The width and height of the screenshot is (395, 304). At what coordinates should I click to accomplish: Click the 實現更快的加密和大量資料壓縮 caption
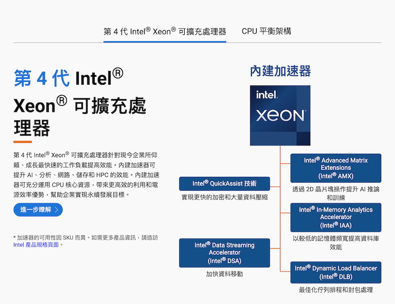click(x=224, y=197)
